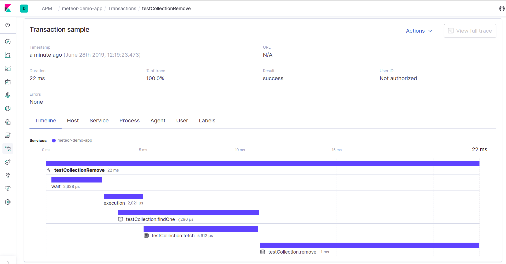Click the meteor-demo-app service color dot
506x264 pixels.
click(x=54, y=141)
